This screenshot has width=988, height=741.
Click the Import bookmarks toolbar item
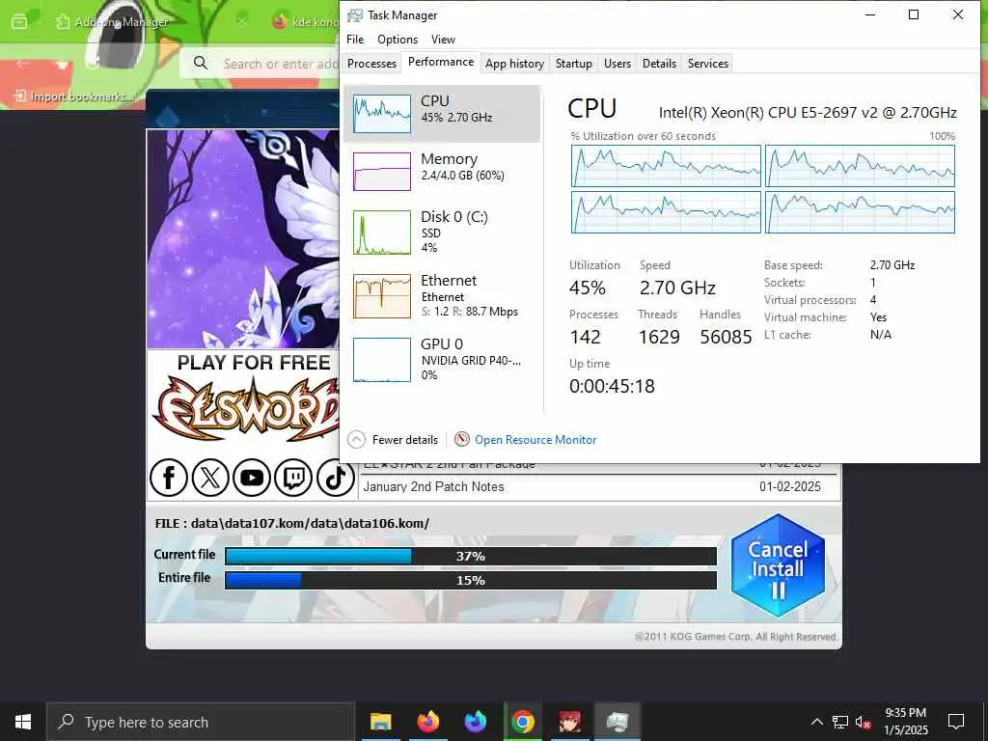pyautogui.click(x=75, y=96)
